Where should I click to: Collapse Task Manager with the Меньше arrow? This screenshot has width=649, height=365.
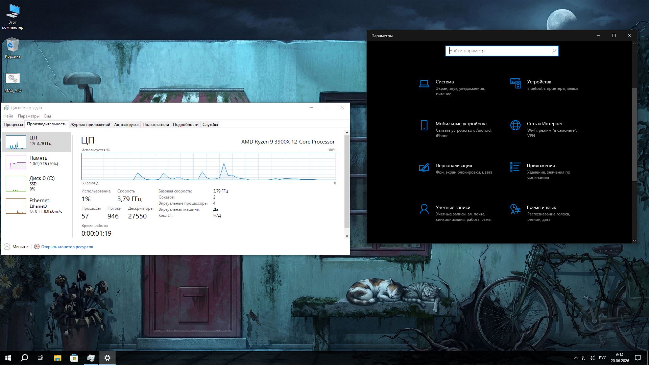(x=7, y=246)
